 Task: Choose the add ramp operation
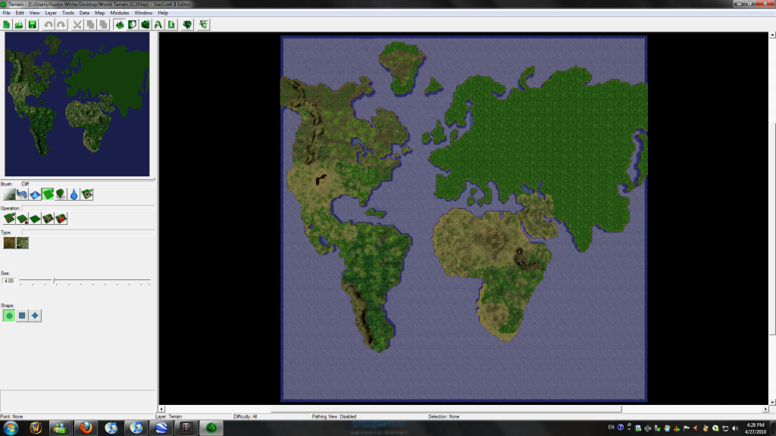(x=48, y=219)
